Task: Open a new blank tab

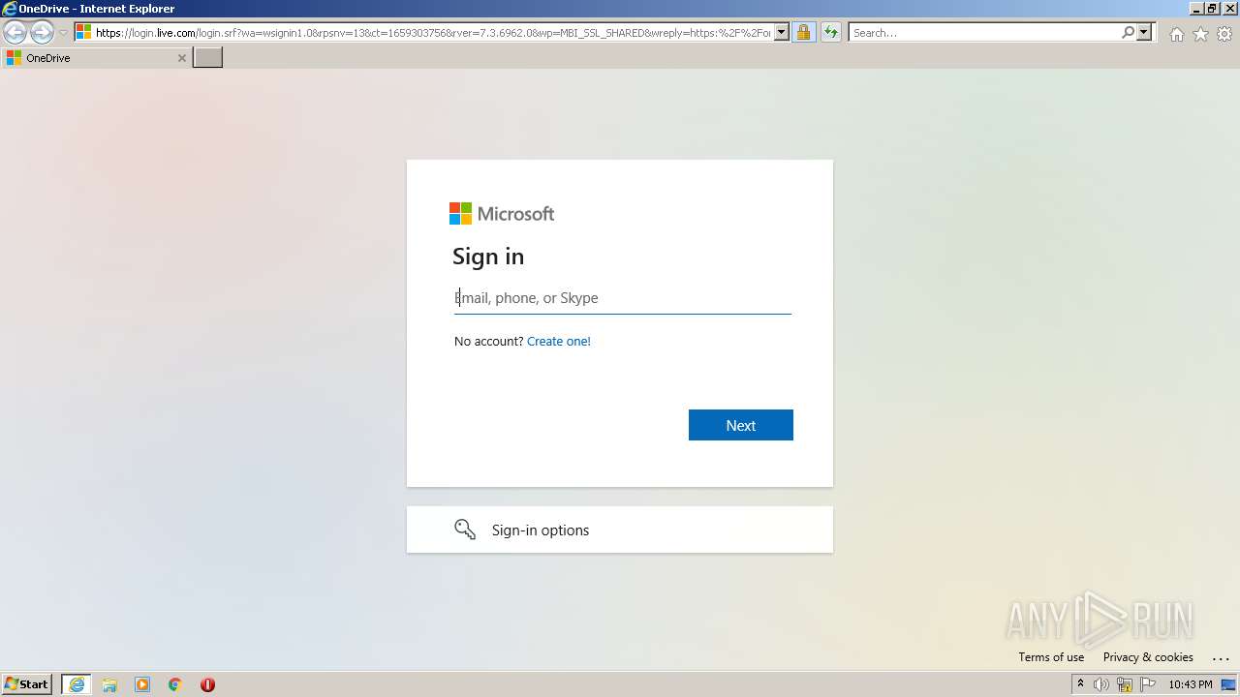Action: 208,58
